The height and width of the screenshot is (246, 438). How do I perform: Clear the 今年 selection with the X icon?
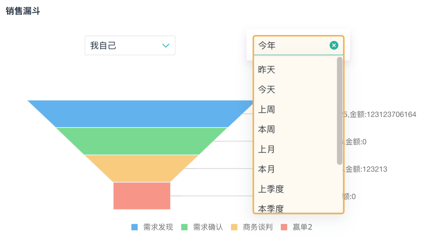click(x=334, y=45)
